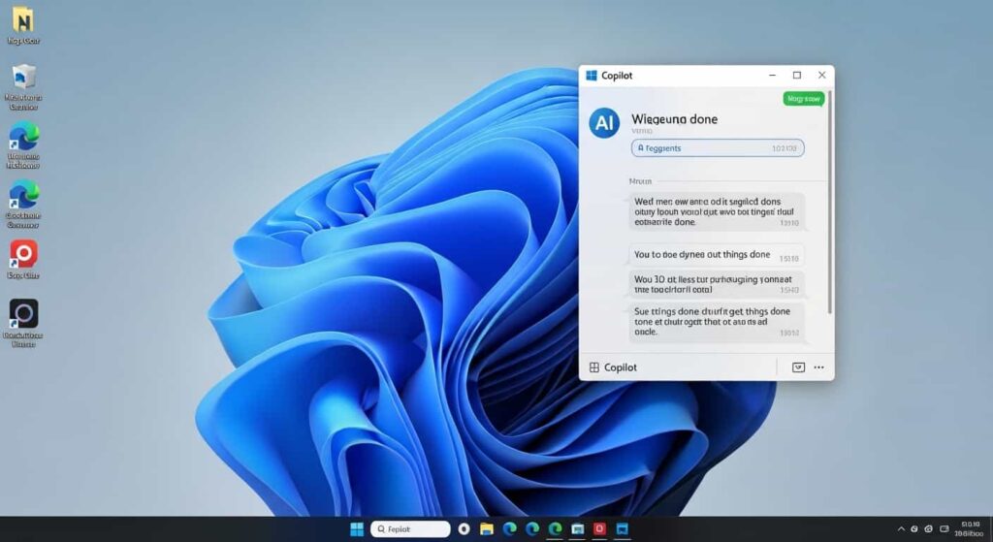Click the grid icon beside bottom Copilot label
993x542 pixels.
594,367
